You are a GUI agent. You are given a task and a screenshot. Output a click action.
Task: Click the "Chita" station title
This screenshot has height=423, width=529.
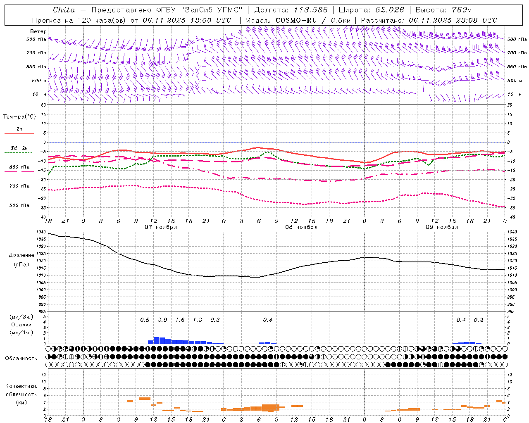[64, 10]
